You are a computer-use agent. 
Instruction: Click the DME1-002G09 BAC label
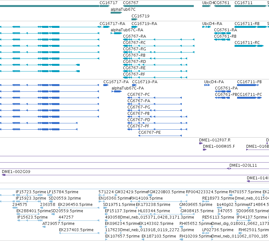[x=16, y=171]
